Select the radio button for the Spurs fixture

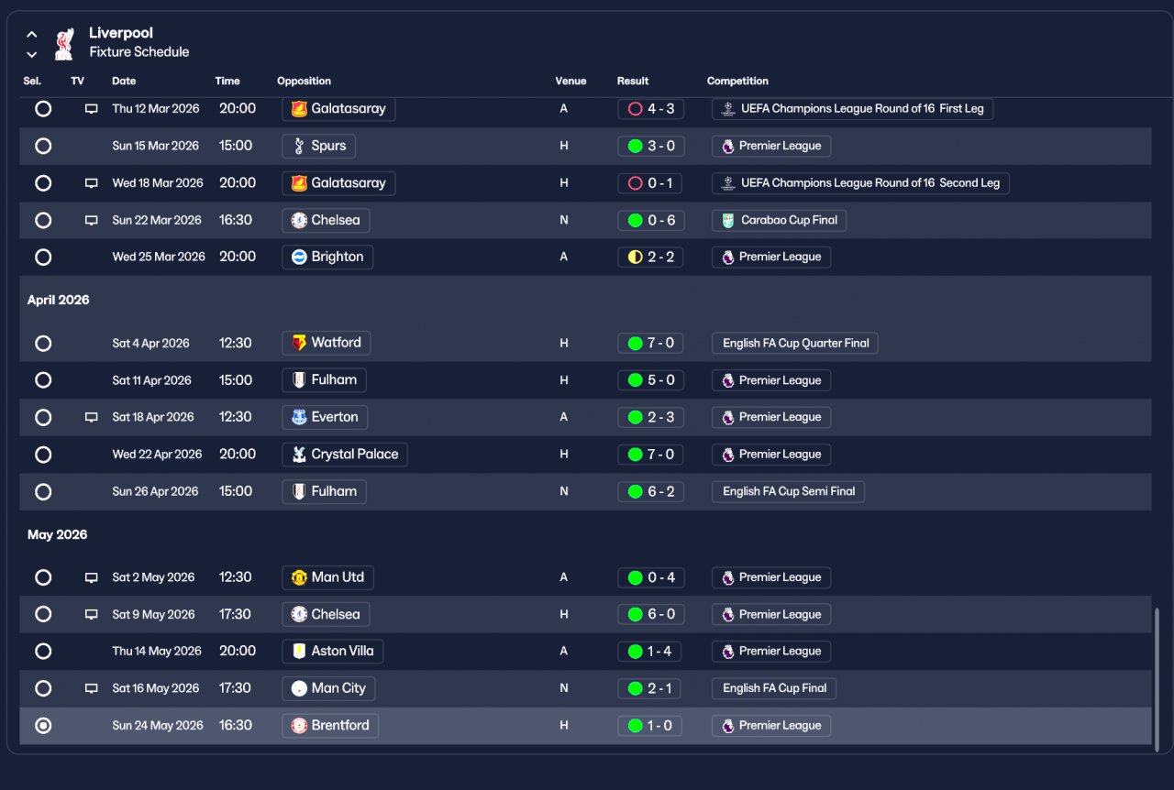43,146
